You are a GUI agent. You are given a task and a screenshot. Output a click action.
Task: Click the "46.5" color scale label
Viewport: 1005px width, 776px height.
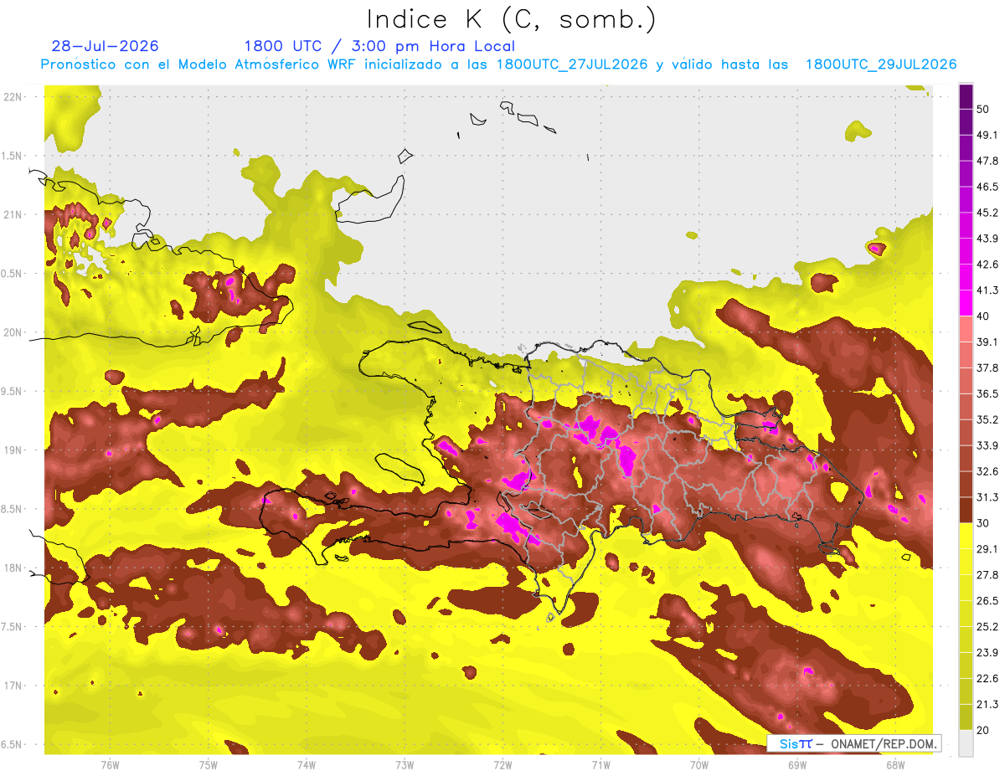pyautogui.click(x=987, y=187)
